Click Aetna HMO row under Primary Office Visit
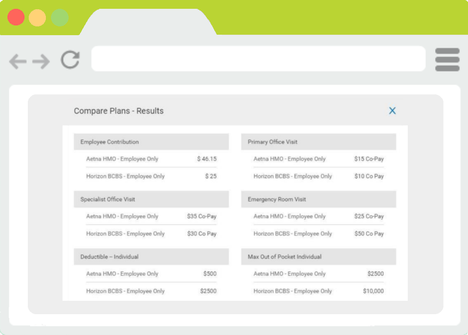468x335 pixels. click(318, 159)
